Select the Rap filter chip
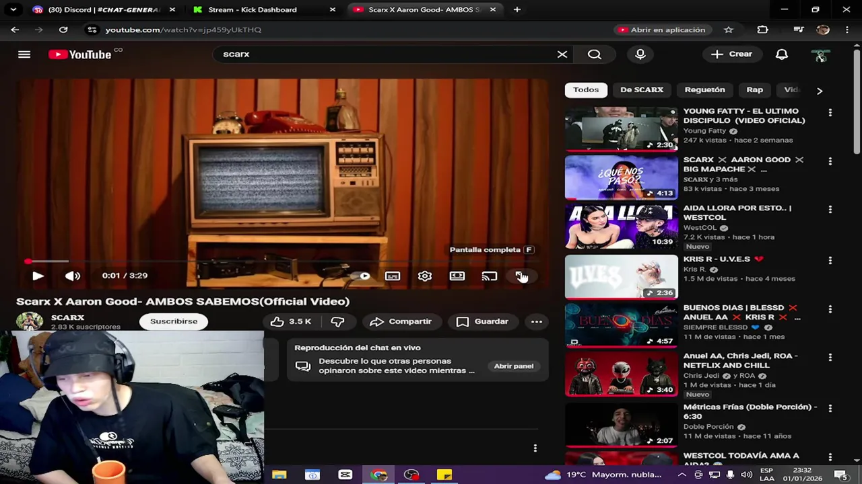The image size is (862, 484). [x=755, y=90]
